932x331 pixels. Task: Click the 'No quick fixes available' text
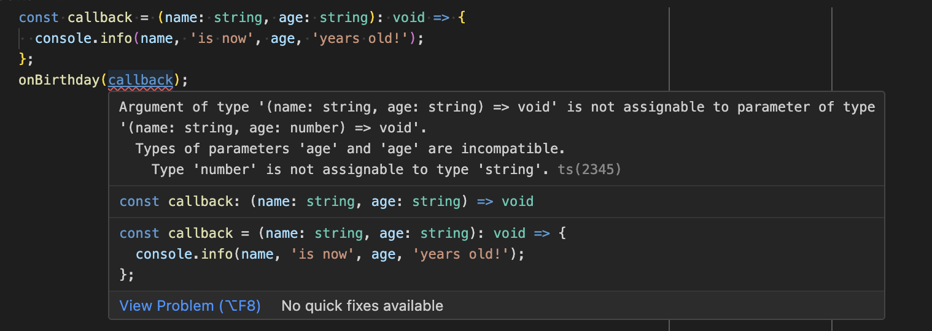point(362,306)
